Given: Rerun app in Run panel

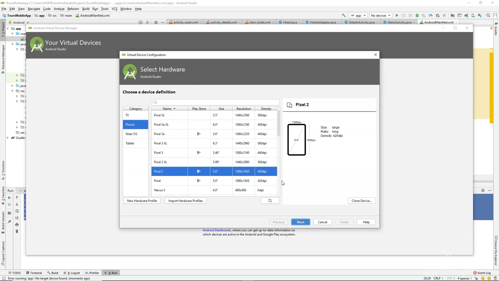Looking at the screenshot, I should click(10, 198).
